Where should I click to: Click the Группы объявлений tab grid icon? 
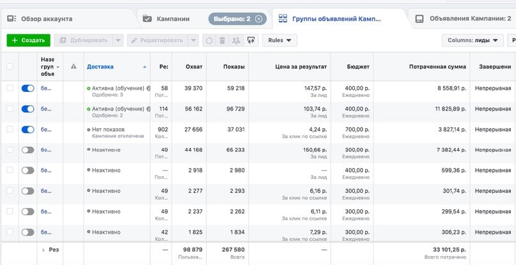pos(283,19)
